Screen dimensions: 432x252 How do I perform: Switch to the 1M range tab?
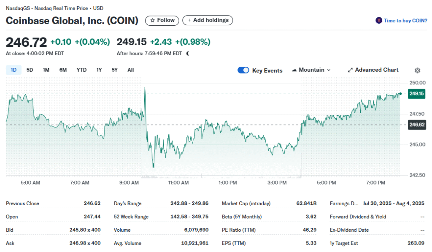(x=46, y=70)
